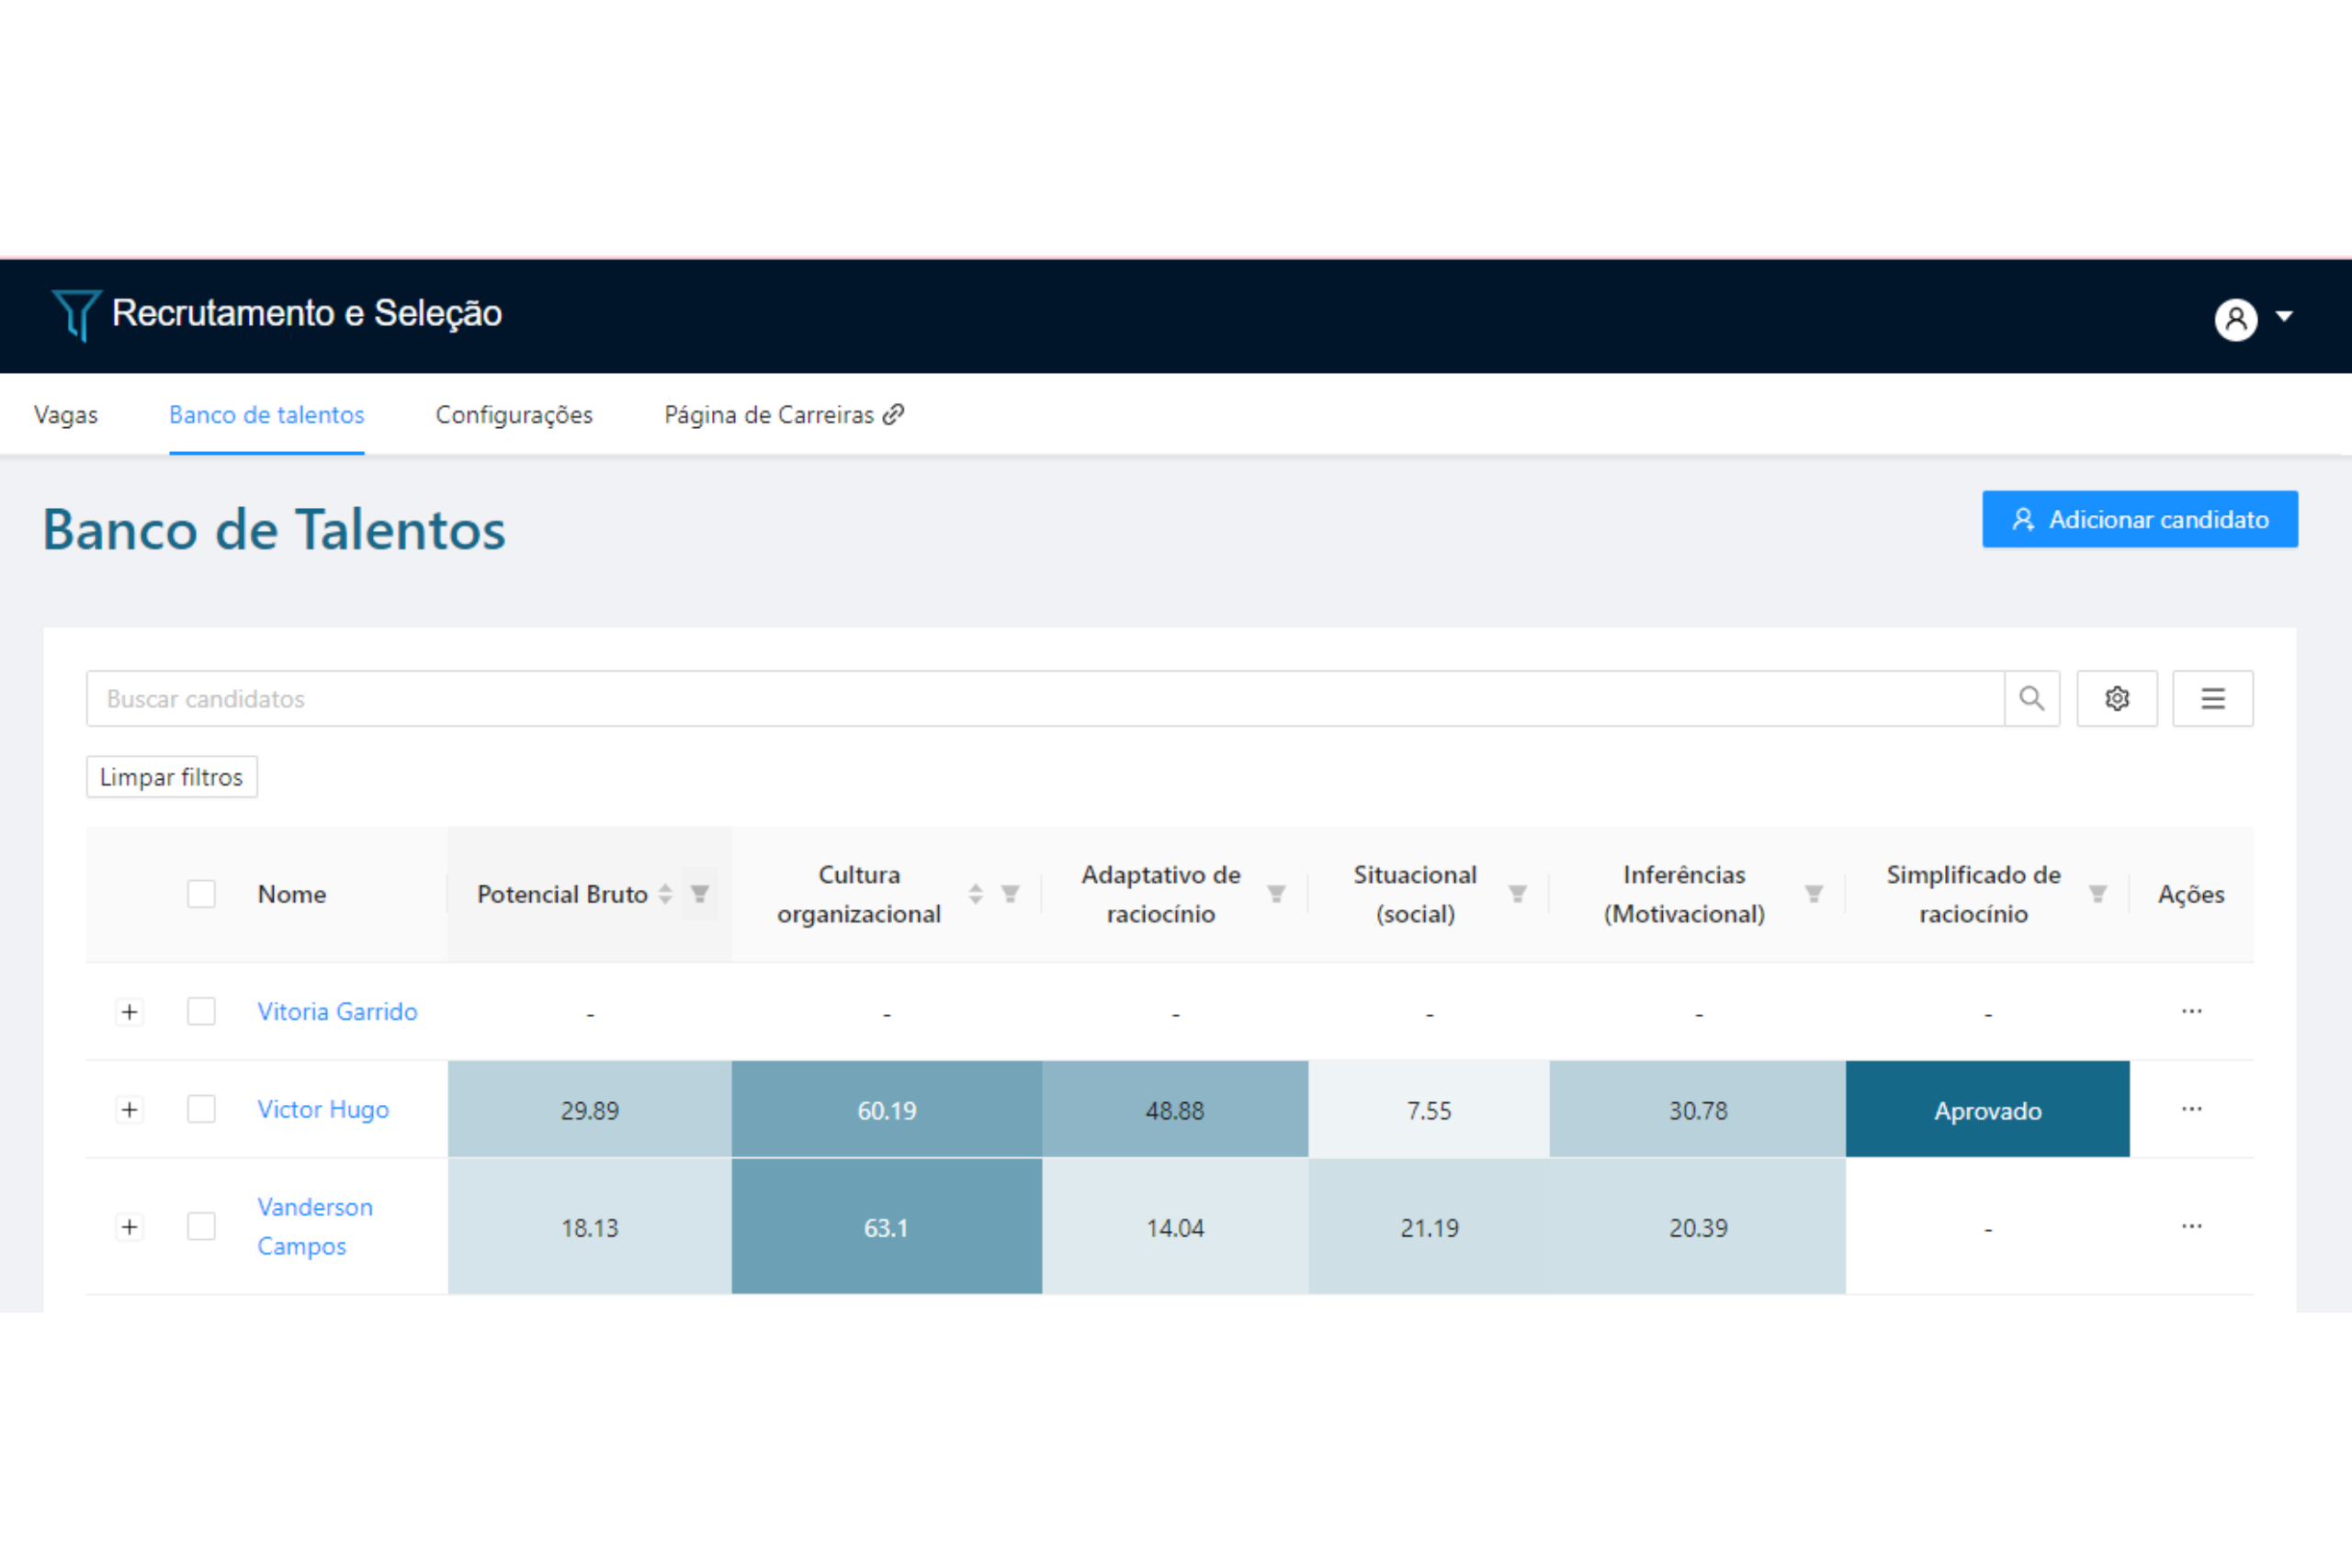The image size is (2352, 1568).
Task: Check the Vitoria Garrido row checkbox
Action: pos(201,1011)
